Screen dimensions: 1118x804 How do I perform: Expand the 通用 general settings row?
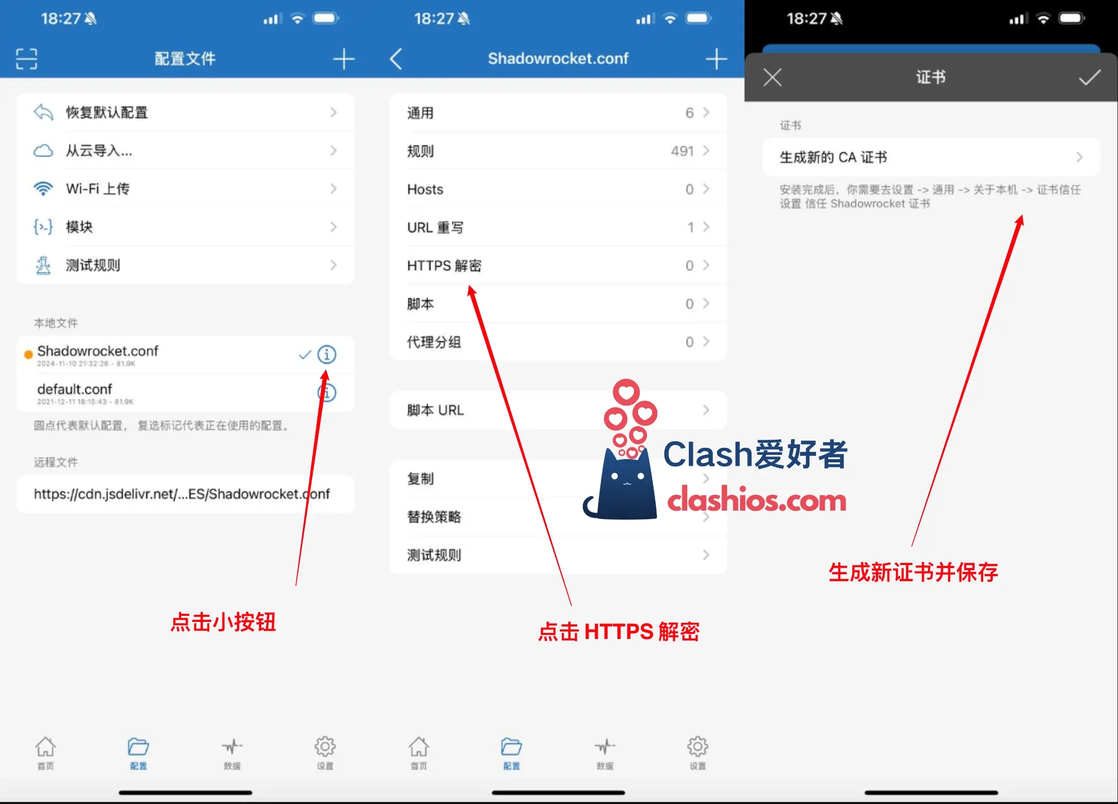pyautogui.click(x=555, y=113)
